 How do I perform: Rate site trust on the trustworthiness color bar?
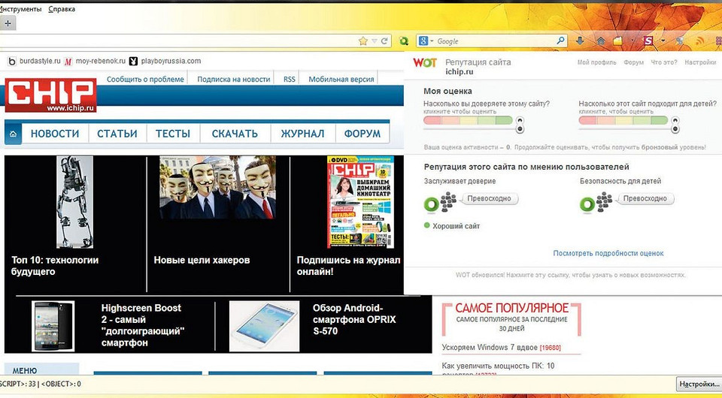pos(467,120)
